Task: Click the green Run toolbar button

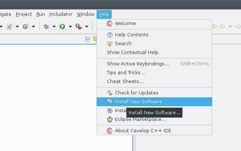Action: [x=62, y=26]
